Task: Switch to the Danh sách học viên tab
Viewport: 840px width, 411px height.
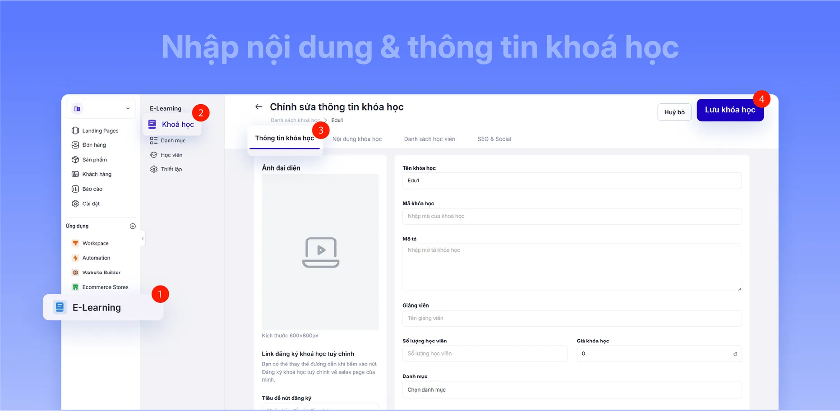Action: click(429, 139)
